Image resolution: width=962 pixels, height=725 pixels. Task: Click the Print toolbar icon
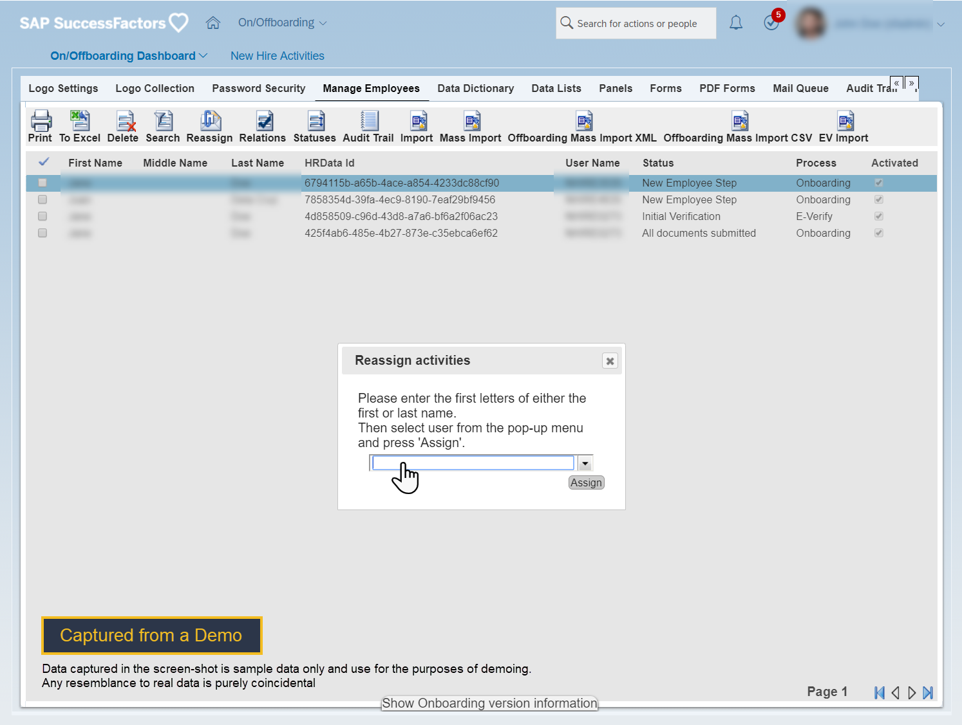41,121
